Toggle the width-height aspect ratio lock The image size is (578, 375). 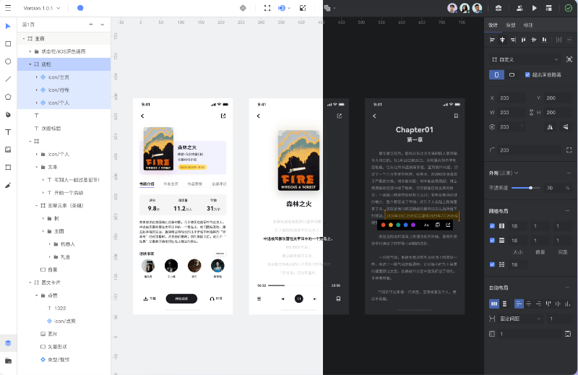tap(531, 113)
